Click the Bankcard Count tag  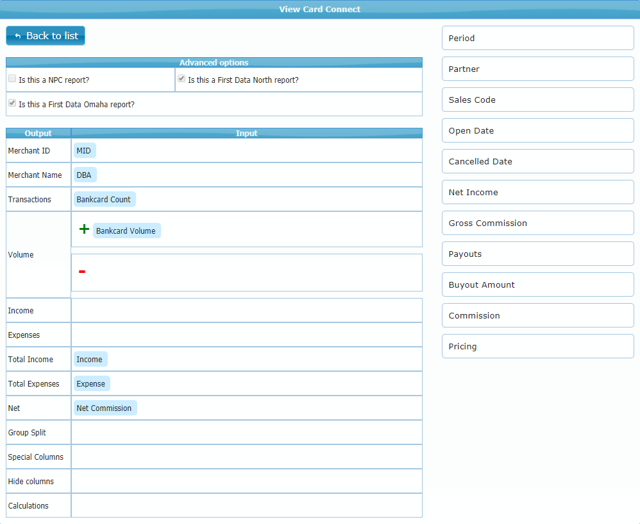tap(104, 199)
